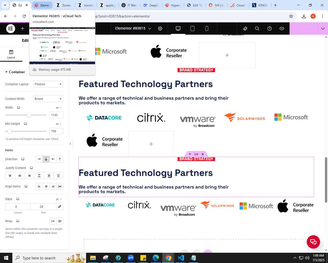328x263 pixels.
Task: Open the Content Width Boxed dropdown
Action: click(48, 99)
